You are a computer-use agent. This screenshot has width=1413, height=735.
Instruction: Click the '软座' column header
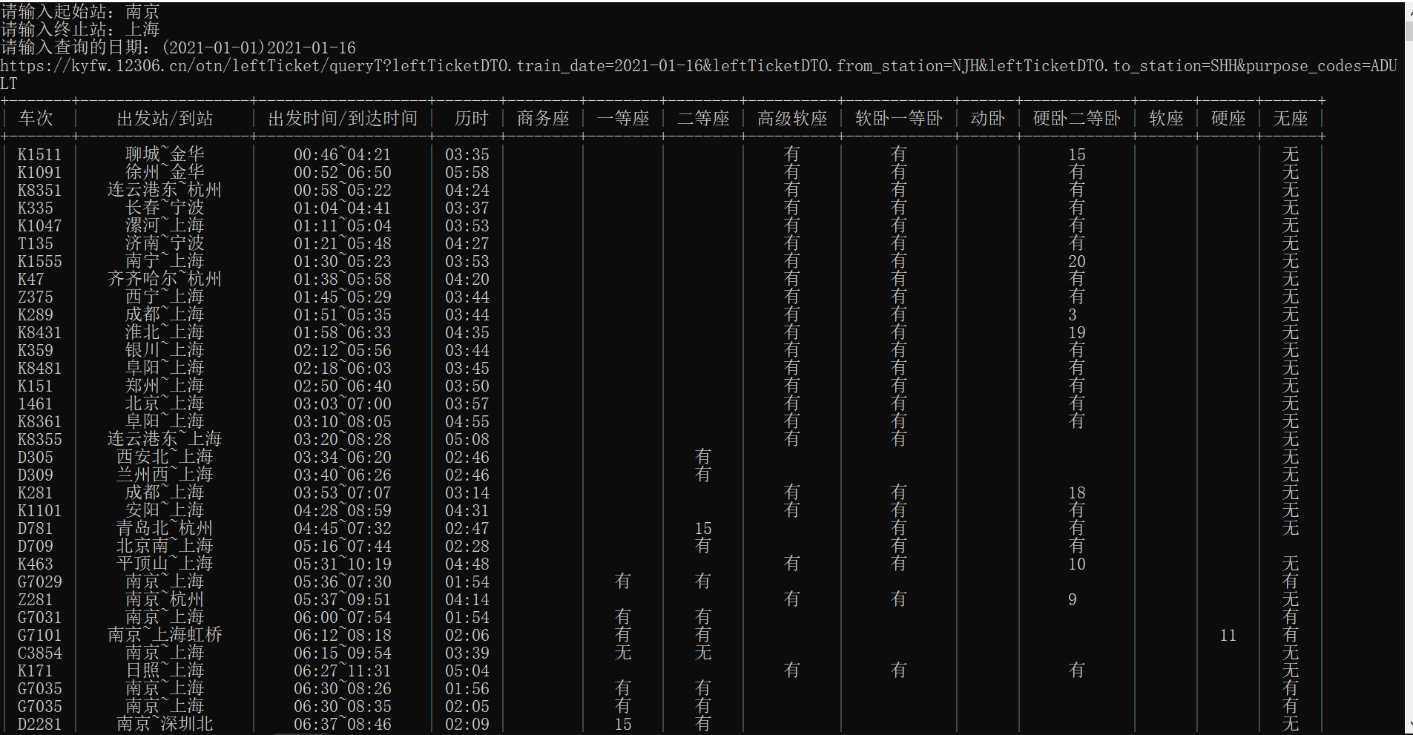pos(1166,119)
